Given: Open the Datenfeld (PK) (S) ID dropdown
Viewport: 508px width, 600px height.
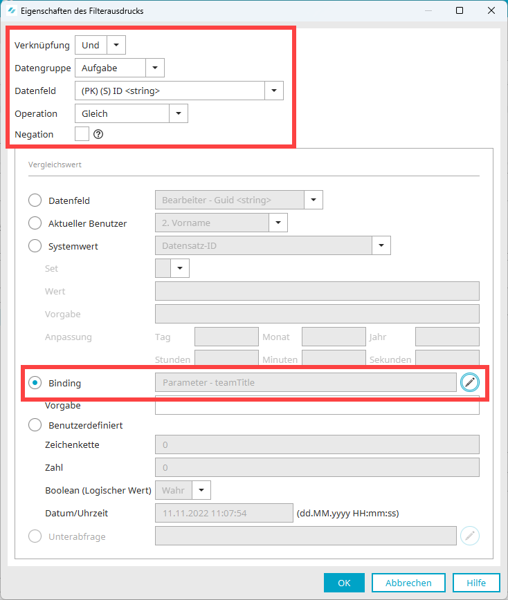Looking at the screenshot, I should (x=179, y=91).
